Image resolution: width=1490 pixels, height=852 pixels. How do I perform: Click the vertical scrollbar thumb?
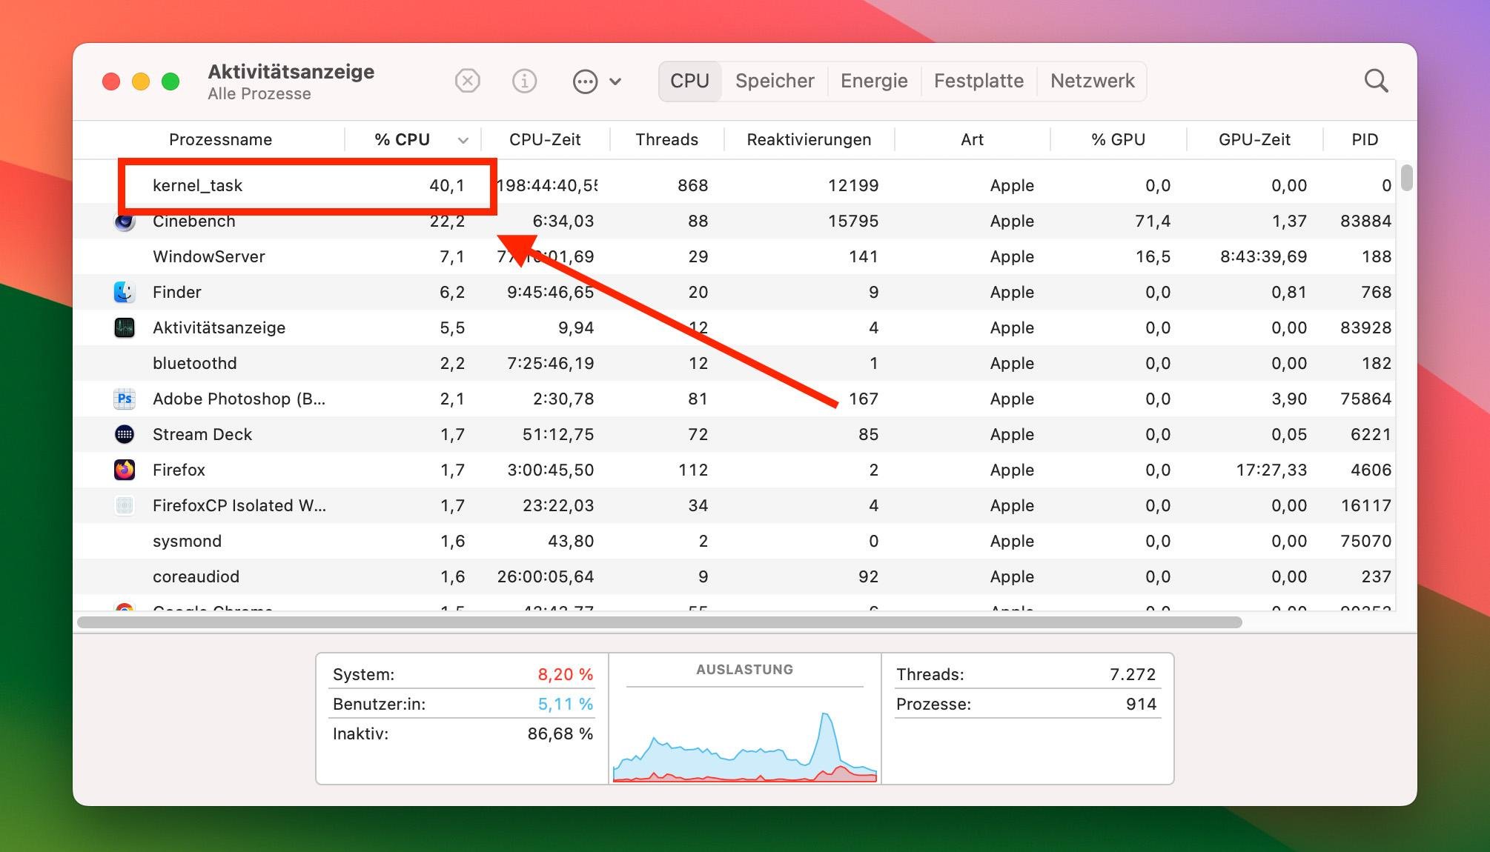click(x=1406, y=179)
